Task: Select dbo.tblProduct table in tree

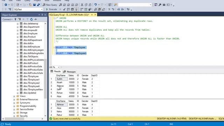Action: tap(31, 63)
